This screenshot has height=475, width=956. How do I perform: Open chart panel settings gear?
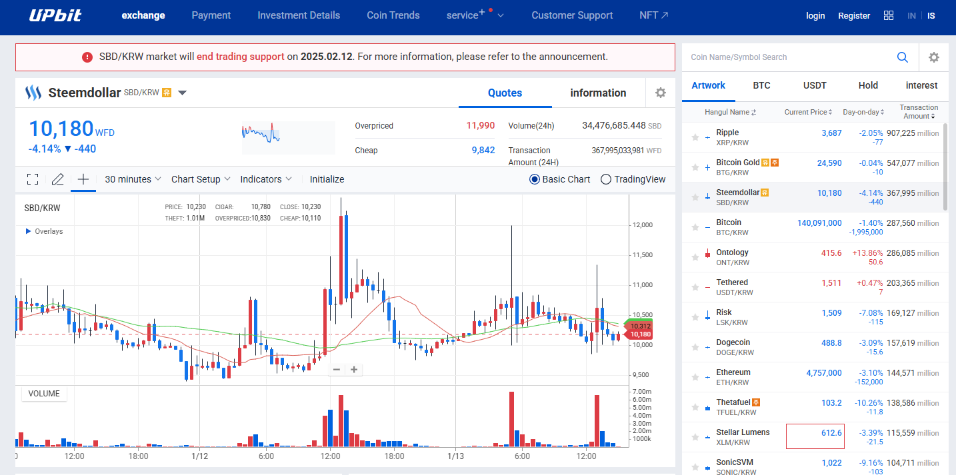pyautogui.click(x=661, y=93)
